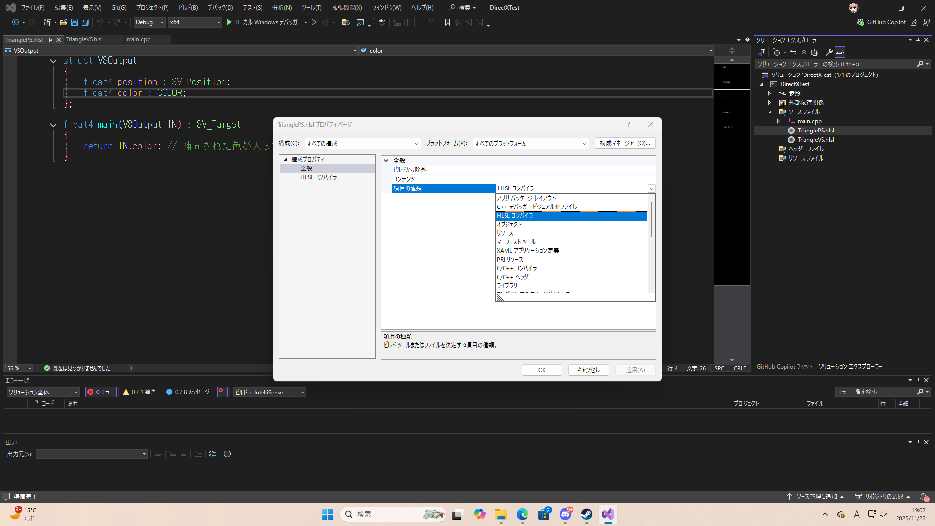Click the OK button in properties dialog
Viewport: 935px width, 526px height.
click(542, 370)
